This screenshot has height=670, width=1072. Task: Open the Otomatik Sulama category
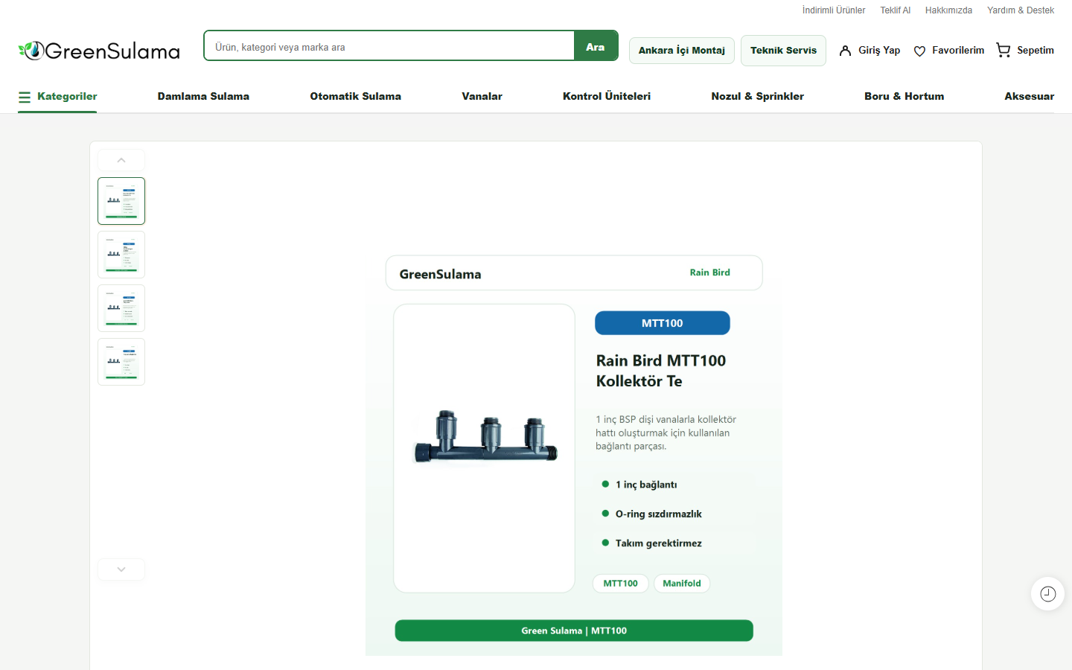356,97
